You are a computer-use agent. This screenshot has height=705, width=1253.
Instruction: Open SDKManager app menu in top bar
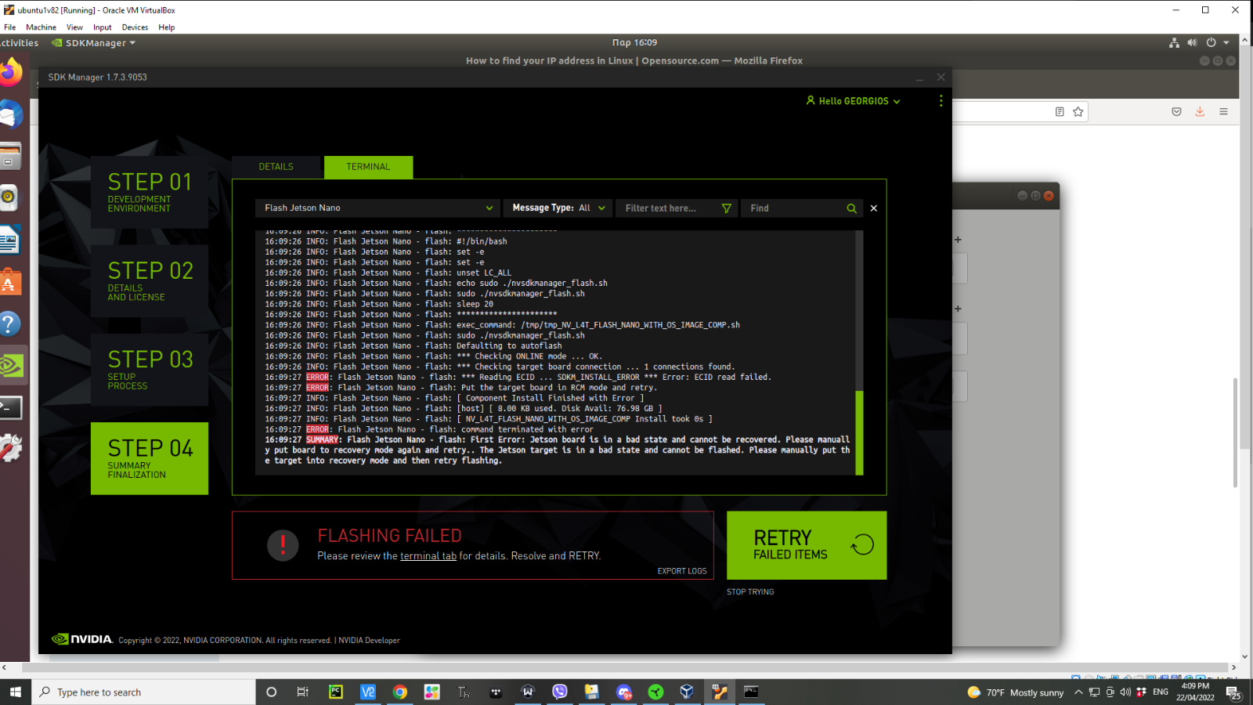[93, 43]
